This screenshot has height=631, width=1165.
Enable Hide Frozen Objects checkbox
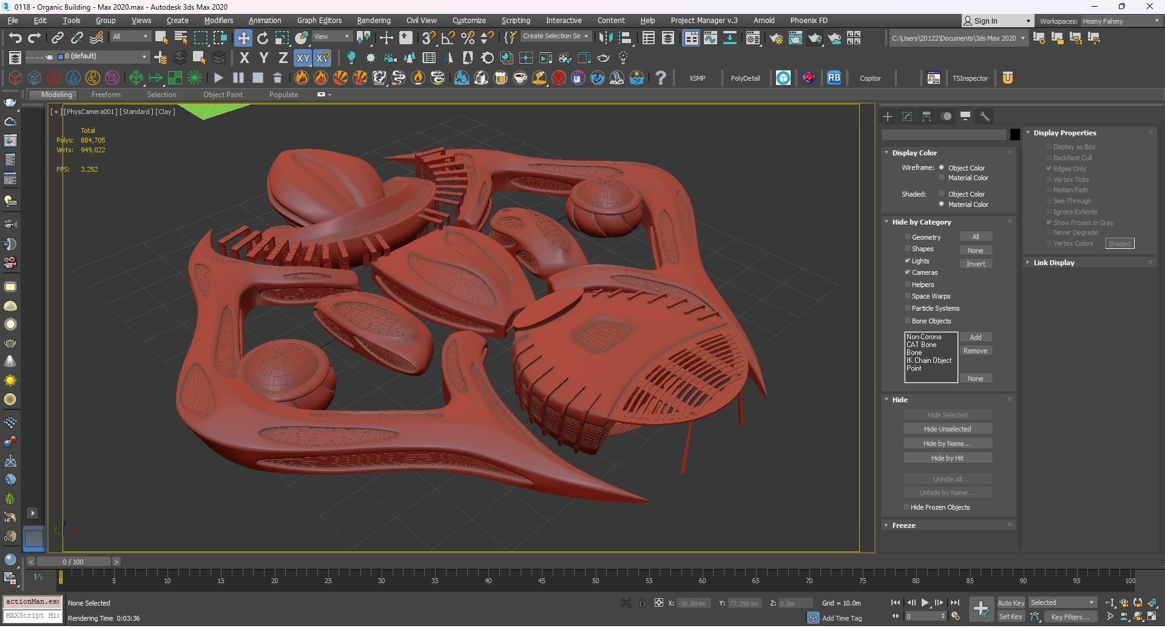[907, 507]
